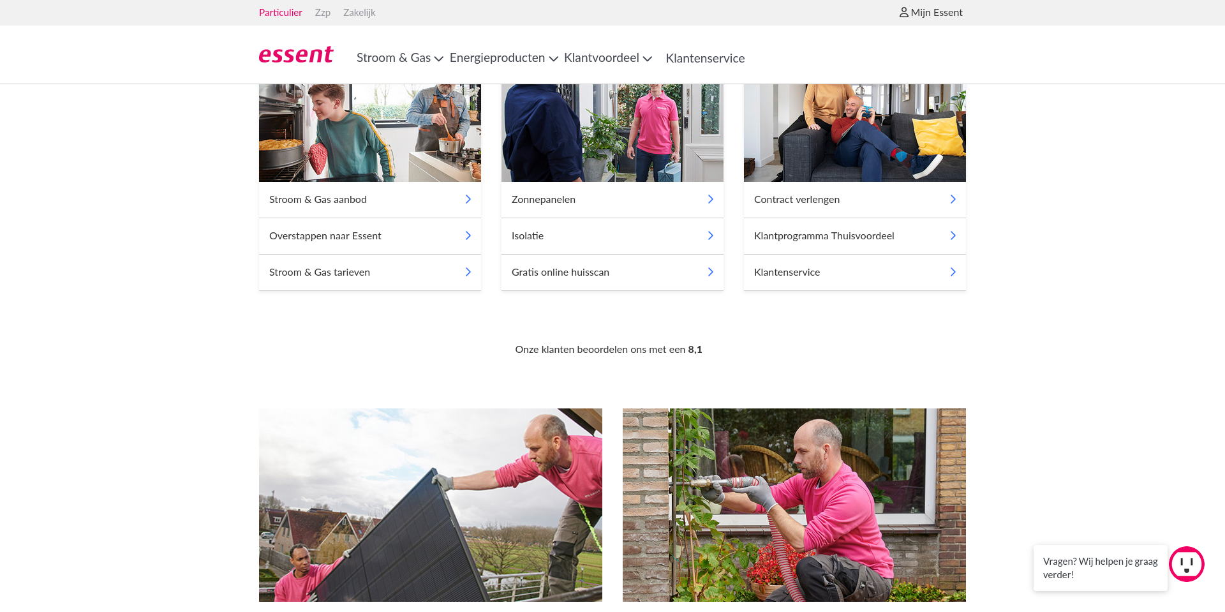This screenshot has width=1225, height=612.
Task: Click the Essent logo
Action: tap(295, 56)
